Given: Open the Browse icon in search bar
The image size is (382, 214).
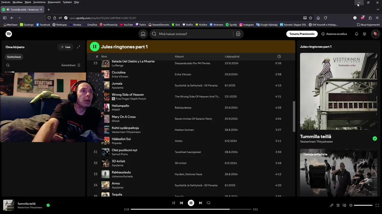Looking at the screenshot, I should [x=238, y=34].
